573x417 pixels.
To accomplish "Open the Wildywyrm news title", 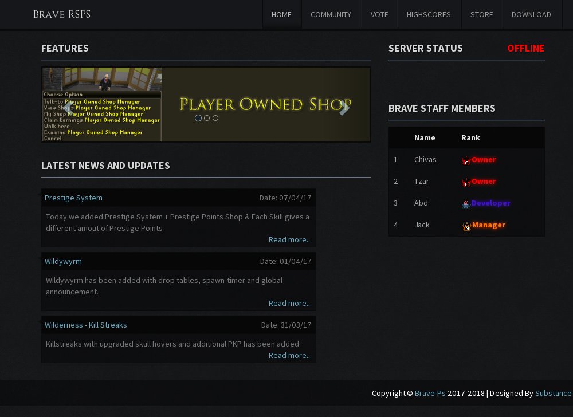I will pos(63,261).
